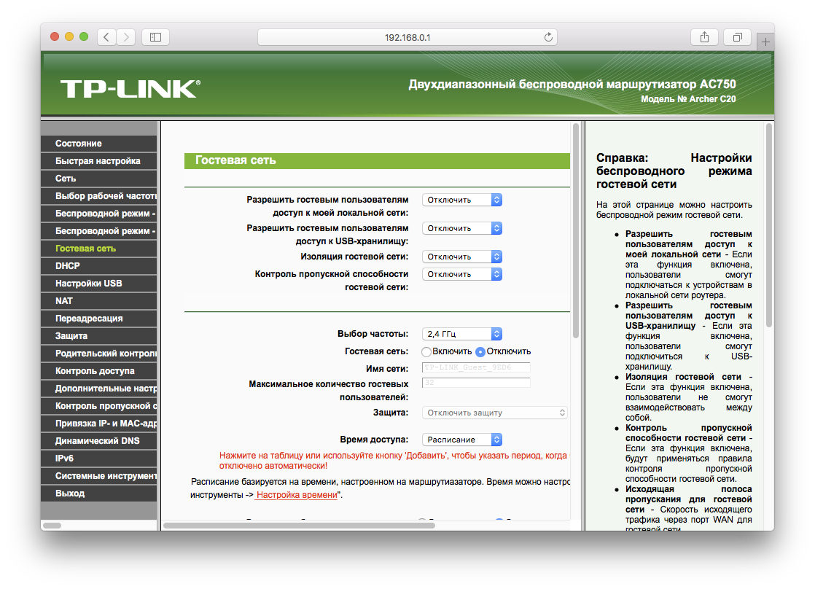Open the Гостевая сеть menu item

coord(98,249)
